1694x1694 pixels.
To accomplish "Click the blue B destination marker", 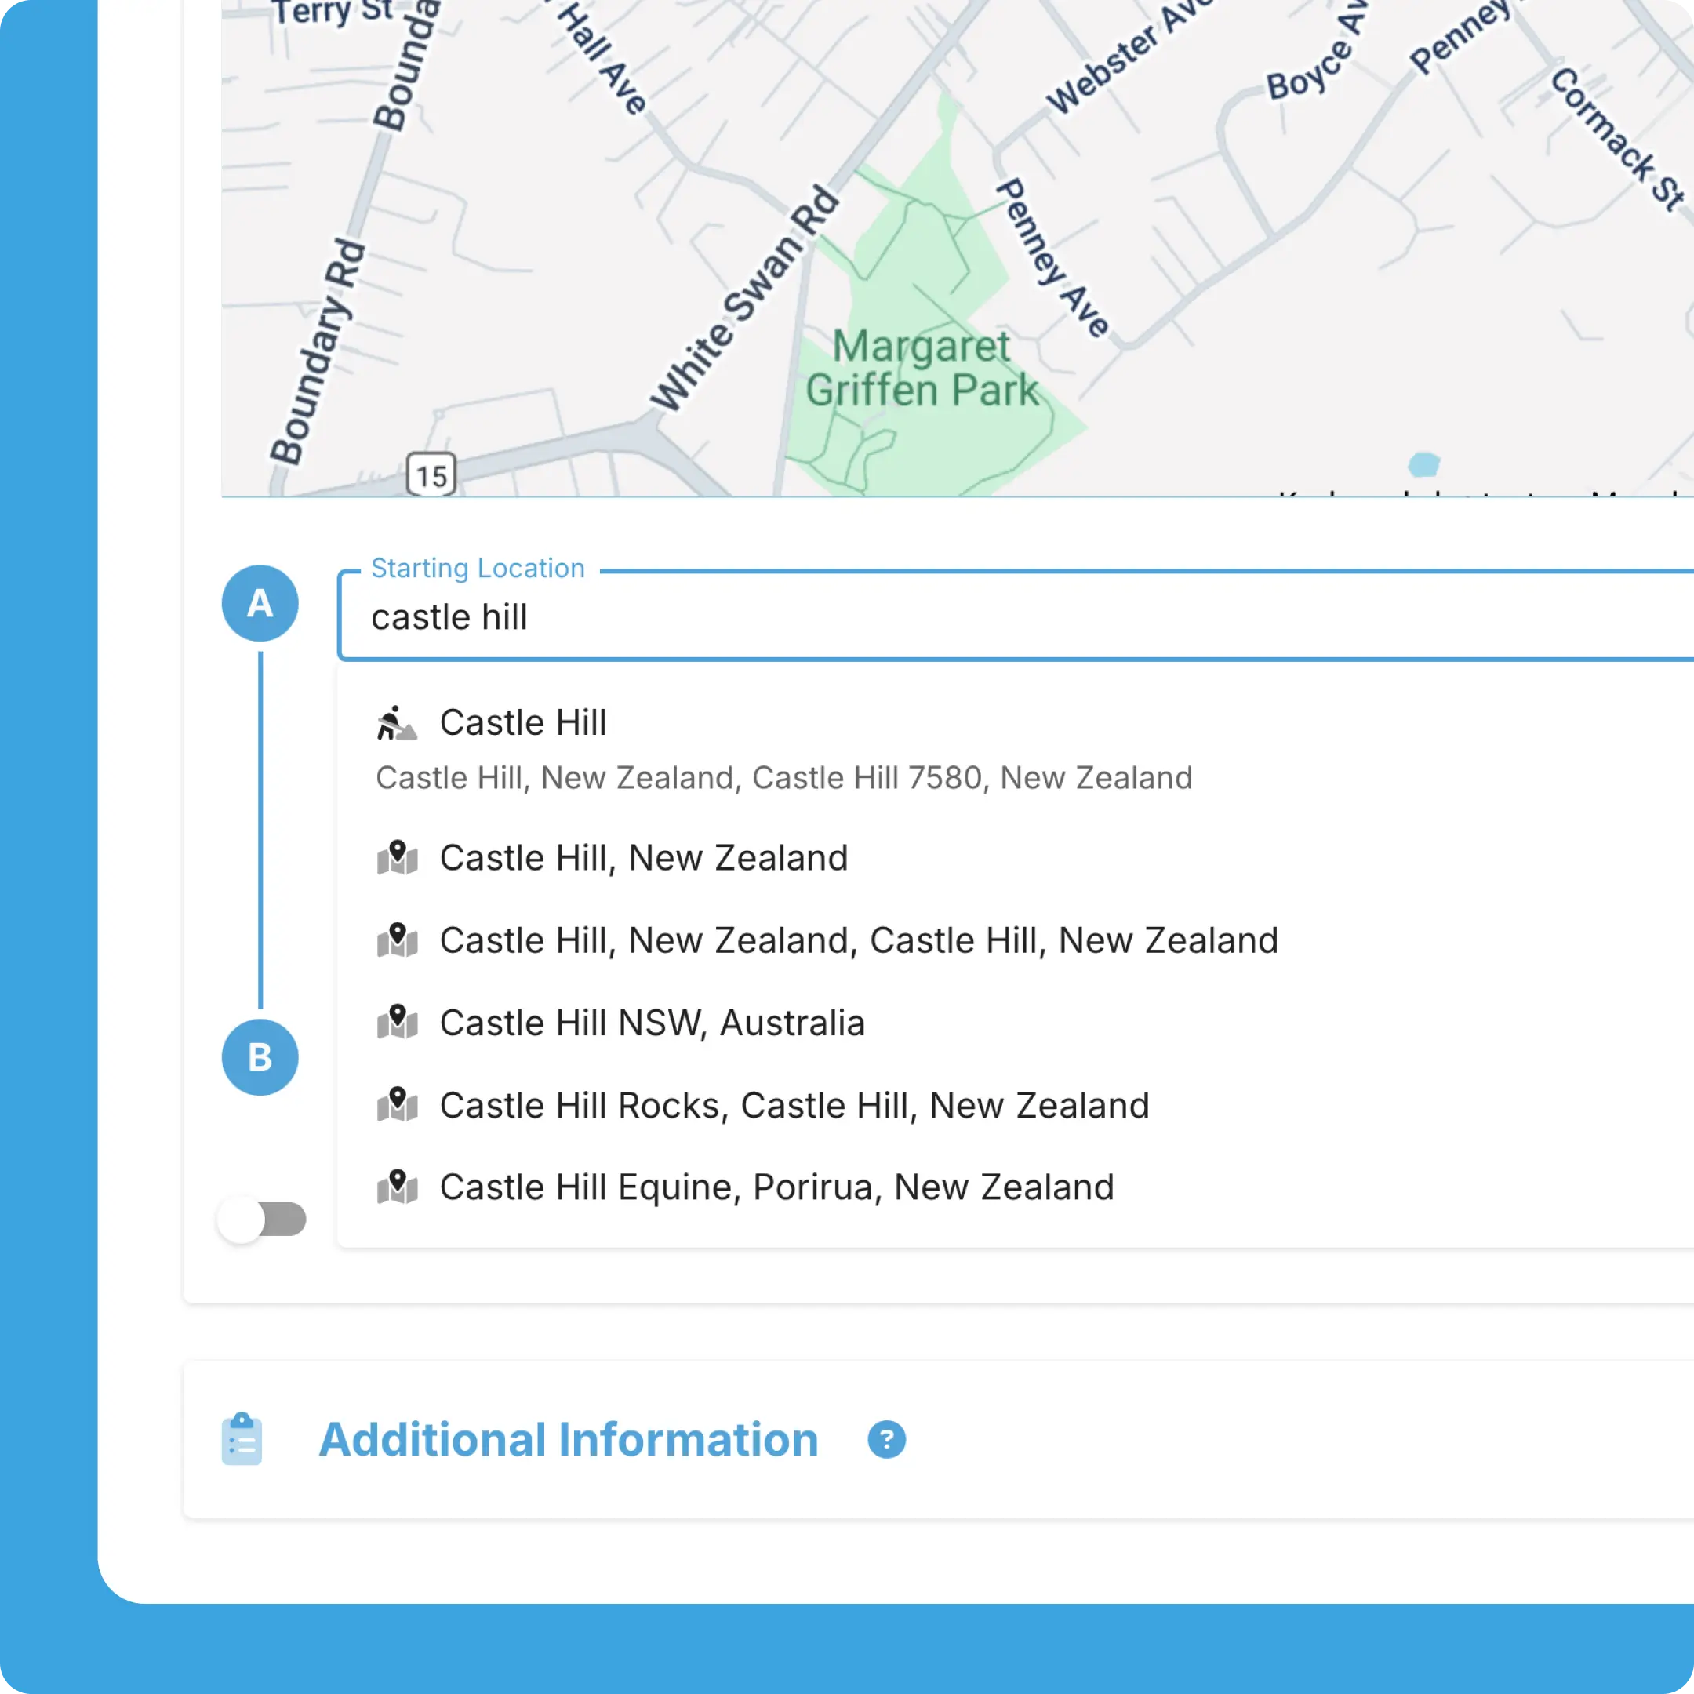I will [260, 1057].
